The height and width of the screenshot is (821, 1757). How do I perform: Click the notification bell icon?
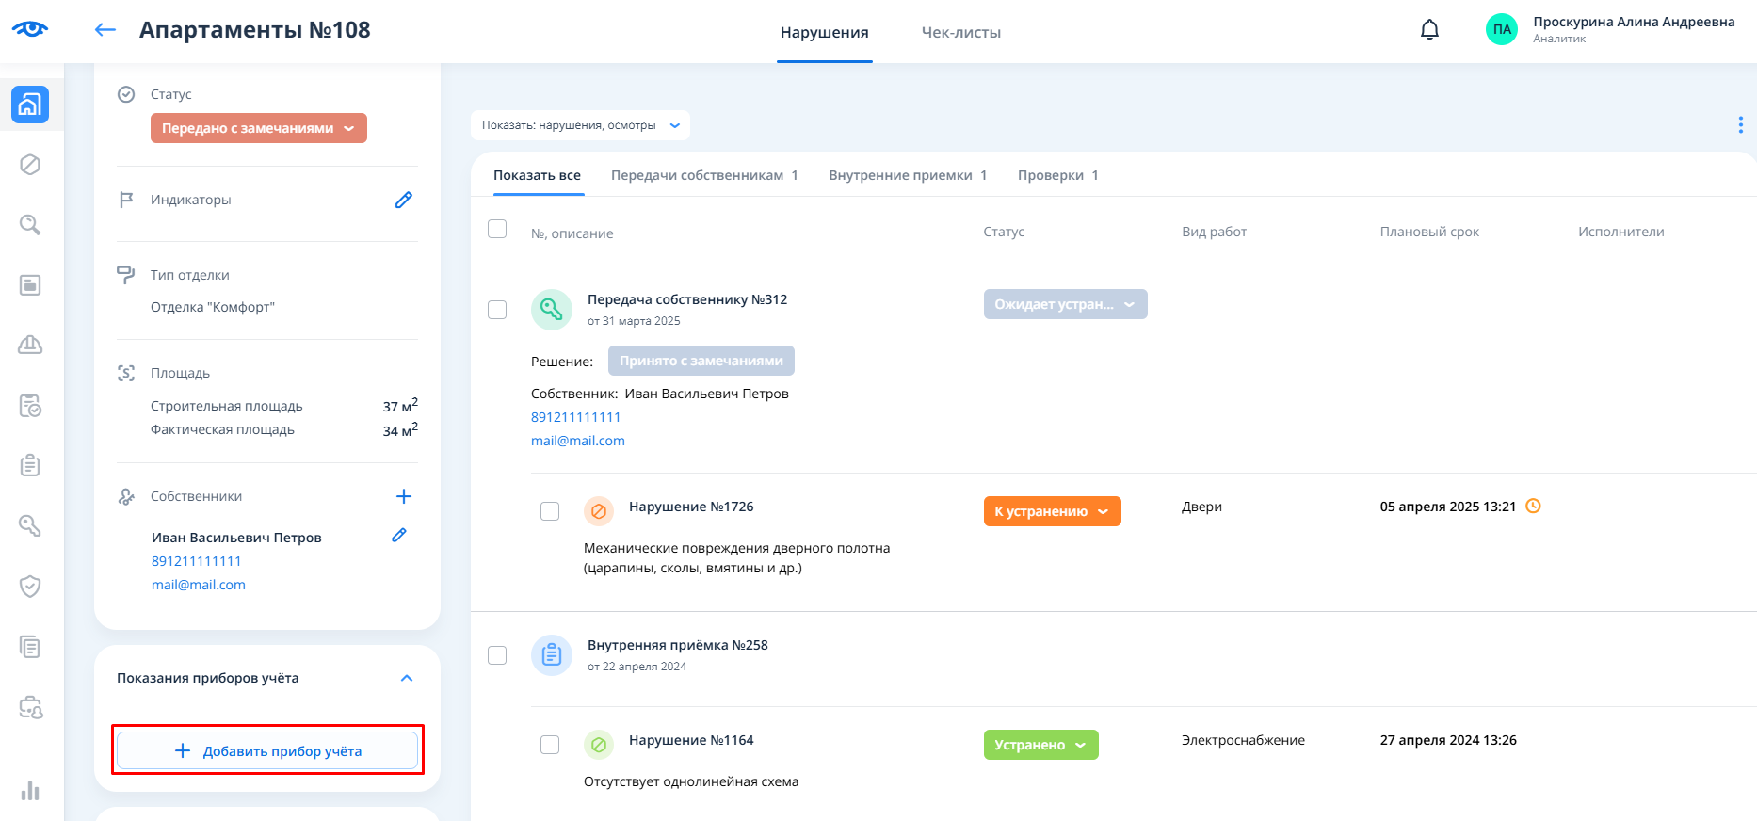pyautogui.click(x=1429, y=30)
